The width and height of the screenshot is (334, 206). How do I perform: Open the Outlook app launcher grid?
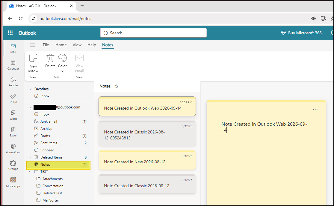point(10,33)
